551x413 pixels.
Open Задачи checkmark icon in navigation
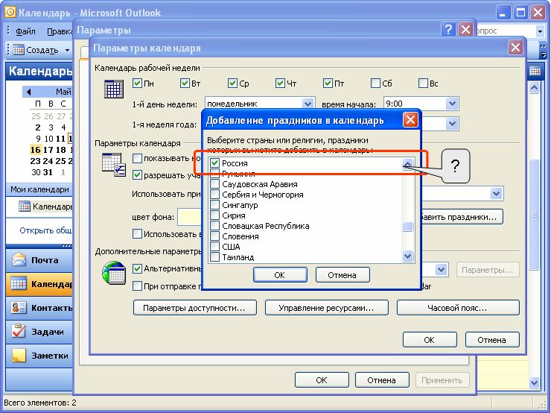19,331
